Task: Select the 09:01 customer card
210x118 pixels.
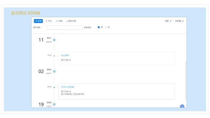Action: 116,91
